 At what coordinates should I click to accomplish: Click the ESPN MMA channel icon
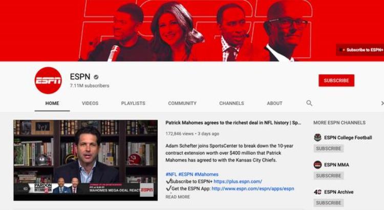(x=317, y=164)
